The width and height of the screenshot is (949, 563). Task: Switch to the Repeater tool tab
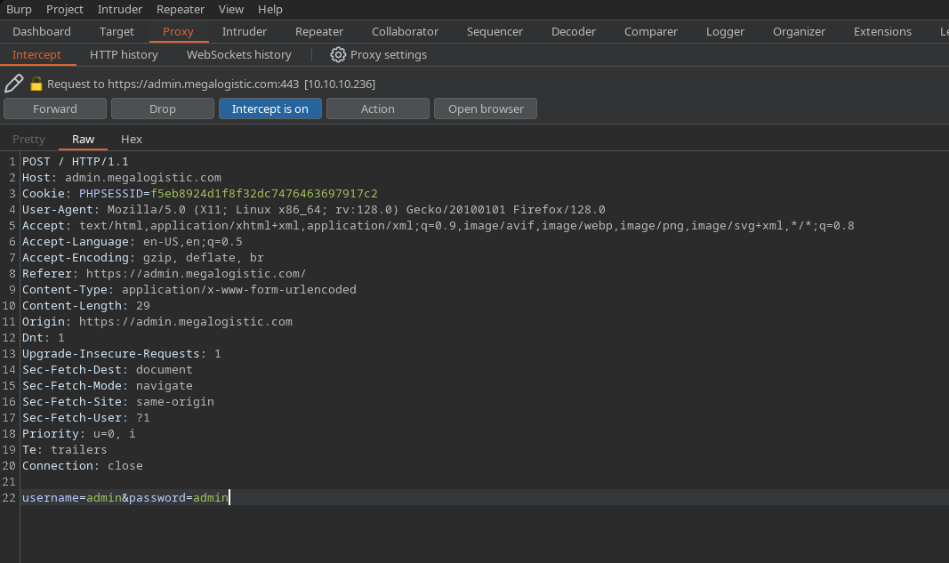[x=319, y=31]
